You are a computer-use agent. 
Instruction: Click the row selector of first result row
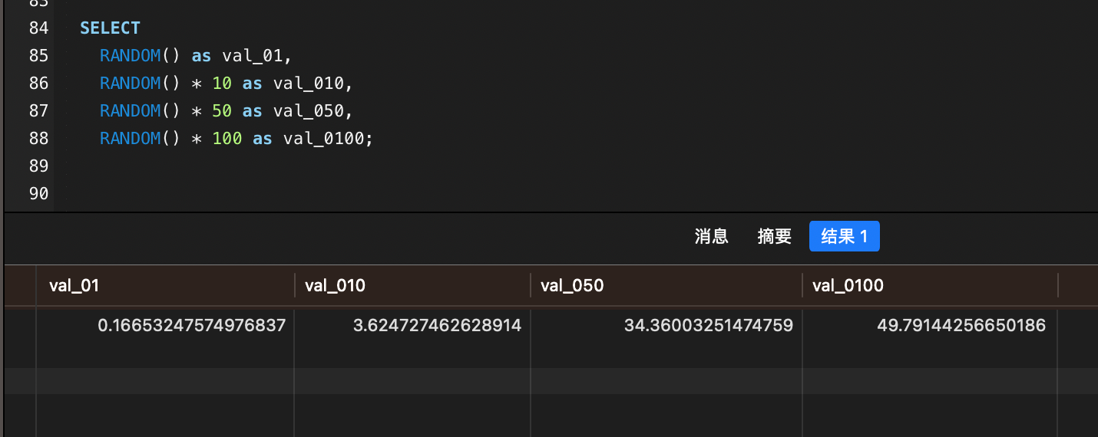tap(20, 326)
